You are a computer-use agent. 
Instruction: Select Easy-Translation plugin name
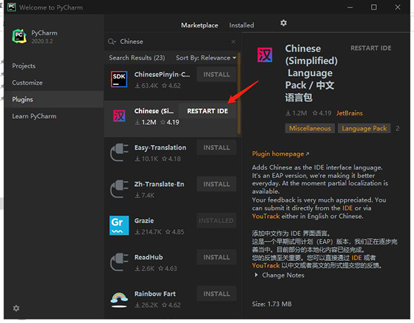click(160, 148)
